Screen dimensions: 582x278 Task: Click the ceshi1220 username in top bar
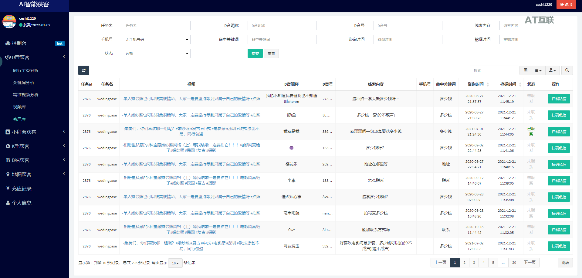tap(544, 5)
